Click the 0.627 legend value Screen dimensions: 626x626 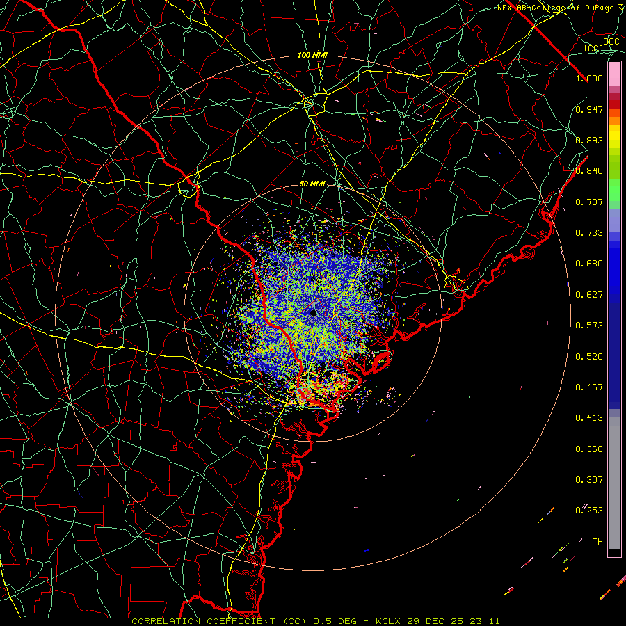589,295
